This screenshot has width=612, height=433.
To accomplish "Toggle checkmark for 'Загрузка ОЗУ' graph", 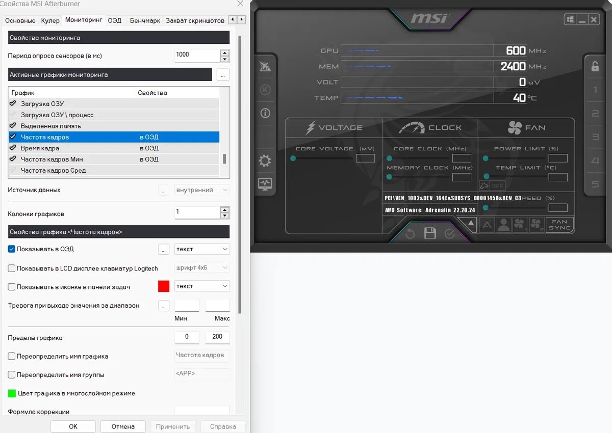I will coord(13,103).
